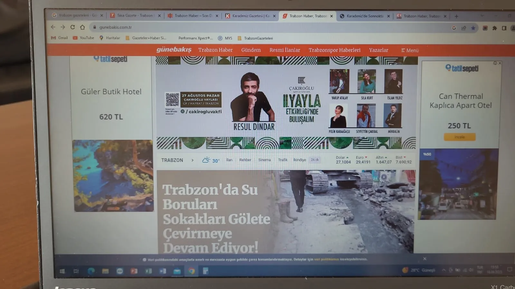The width and height of the screenshot is (515, 289).
Task: Switch to the Karadeniz Gazetesi tab
Action: coord(250,16)
